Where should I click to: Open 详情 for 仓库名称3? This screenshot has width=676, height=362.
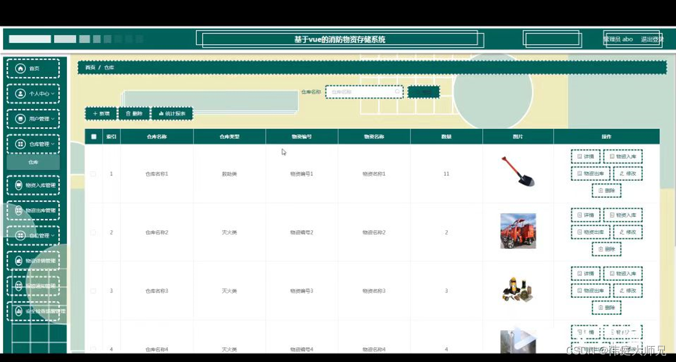click(x=585, y=274)
